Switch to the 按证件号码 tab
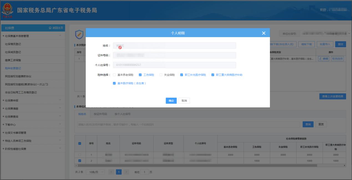This screenshot has width=352, height=180. click(100, 114)
